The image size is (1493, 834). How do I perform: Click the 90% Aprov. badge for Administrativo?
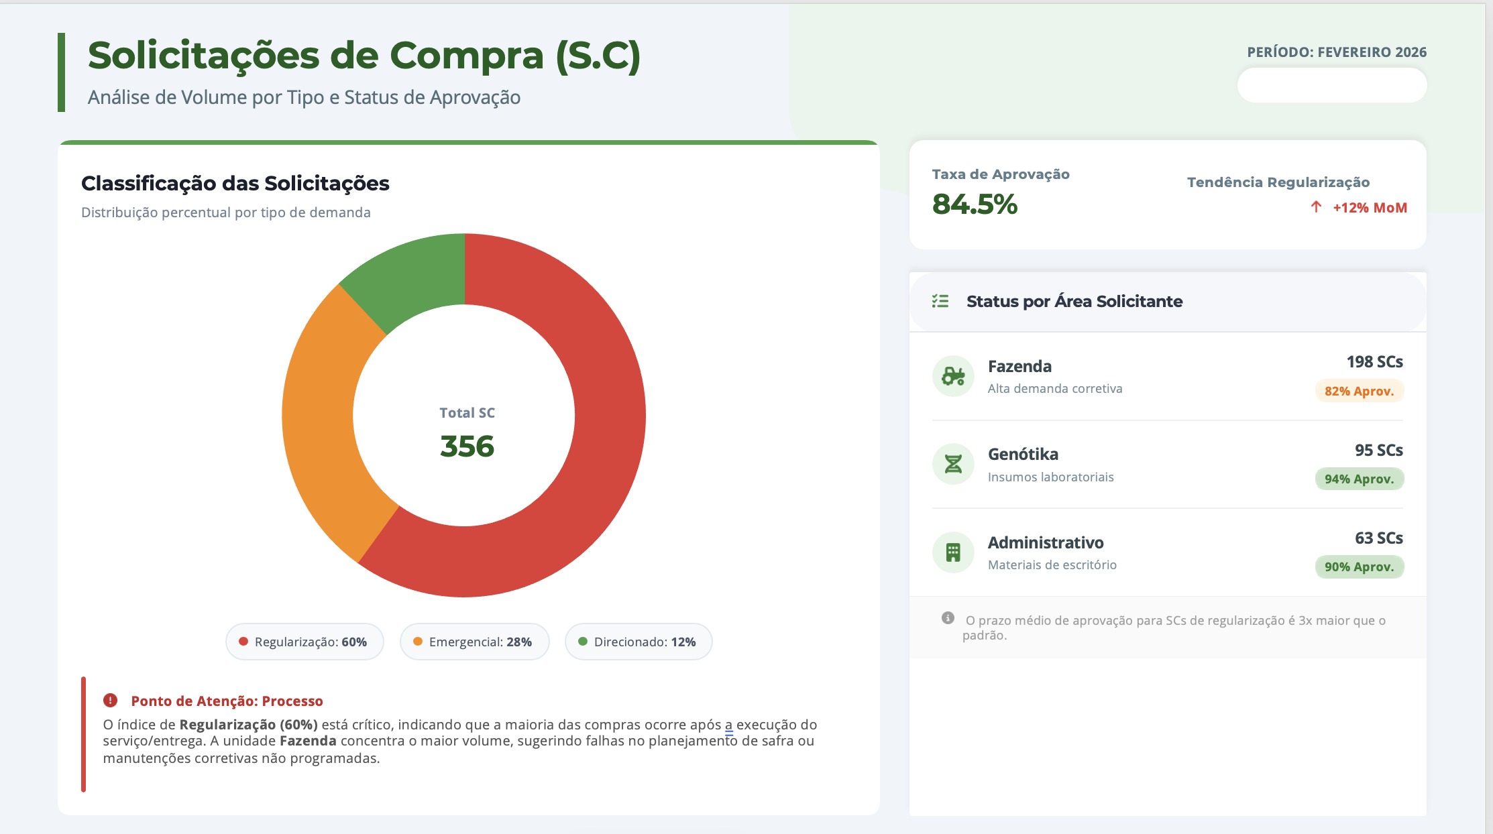(x=1359, y=567)
